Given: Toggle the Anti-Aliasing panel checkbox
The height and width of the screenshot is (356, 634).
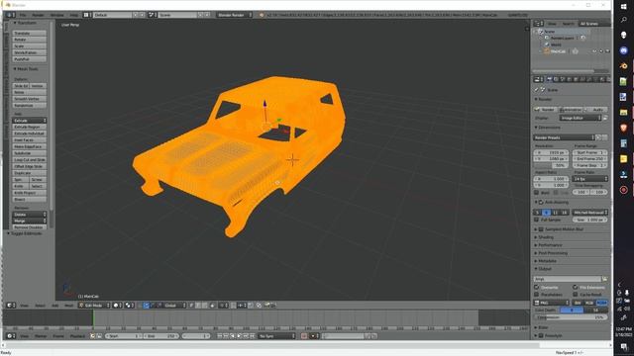Looking at the screenshot, I should point(541,202).
